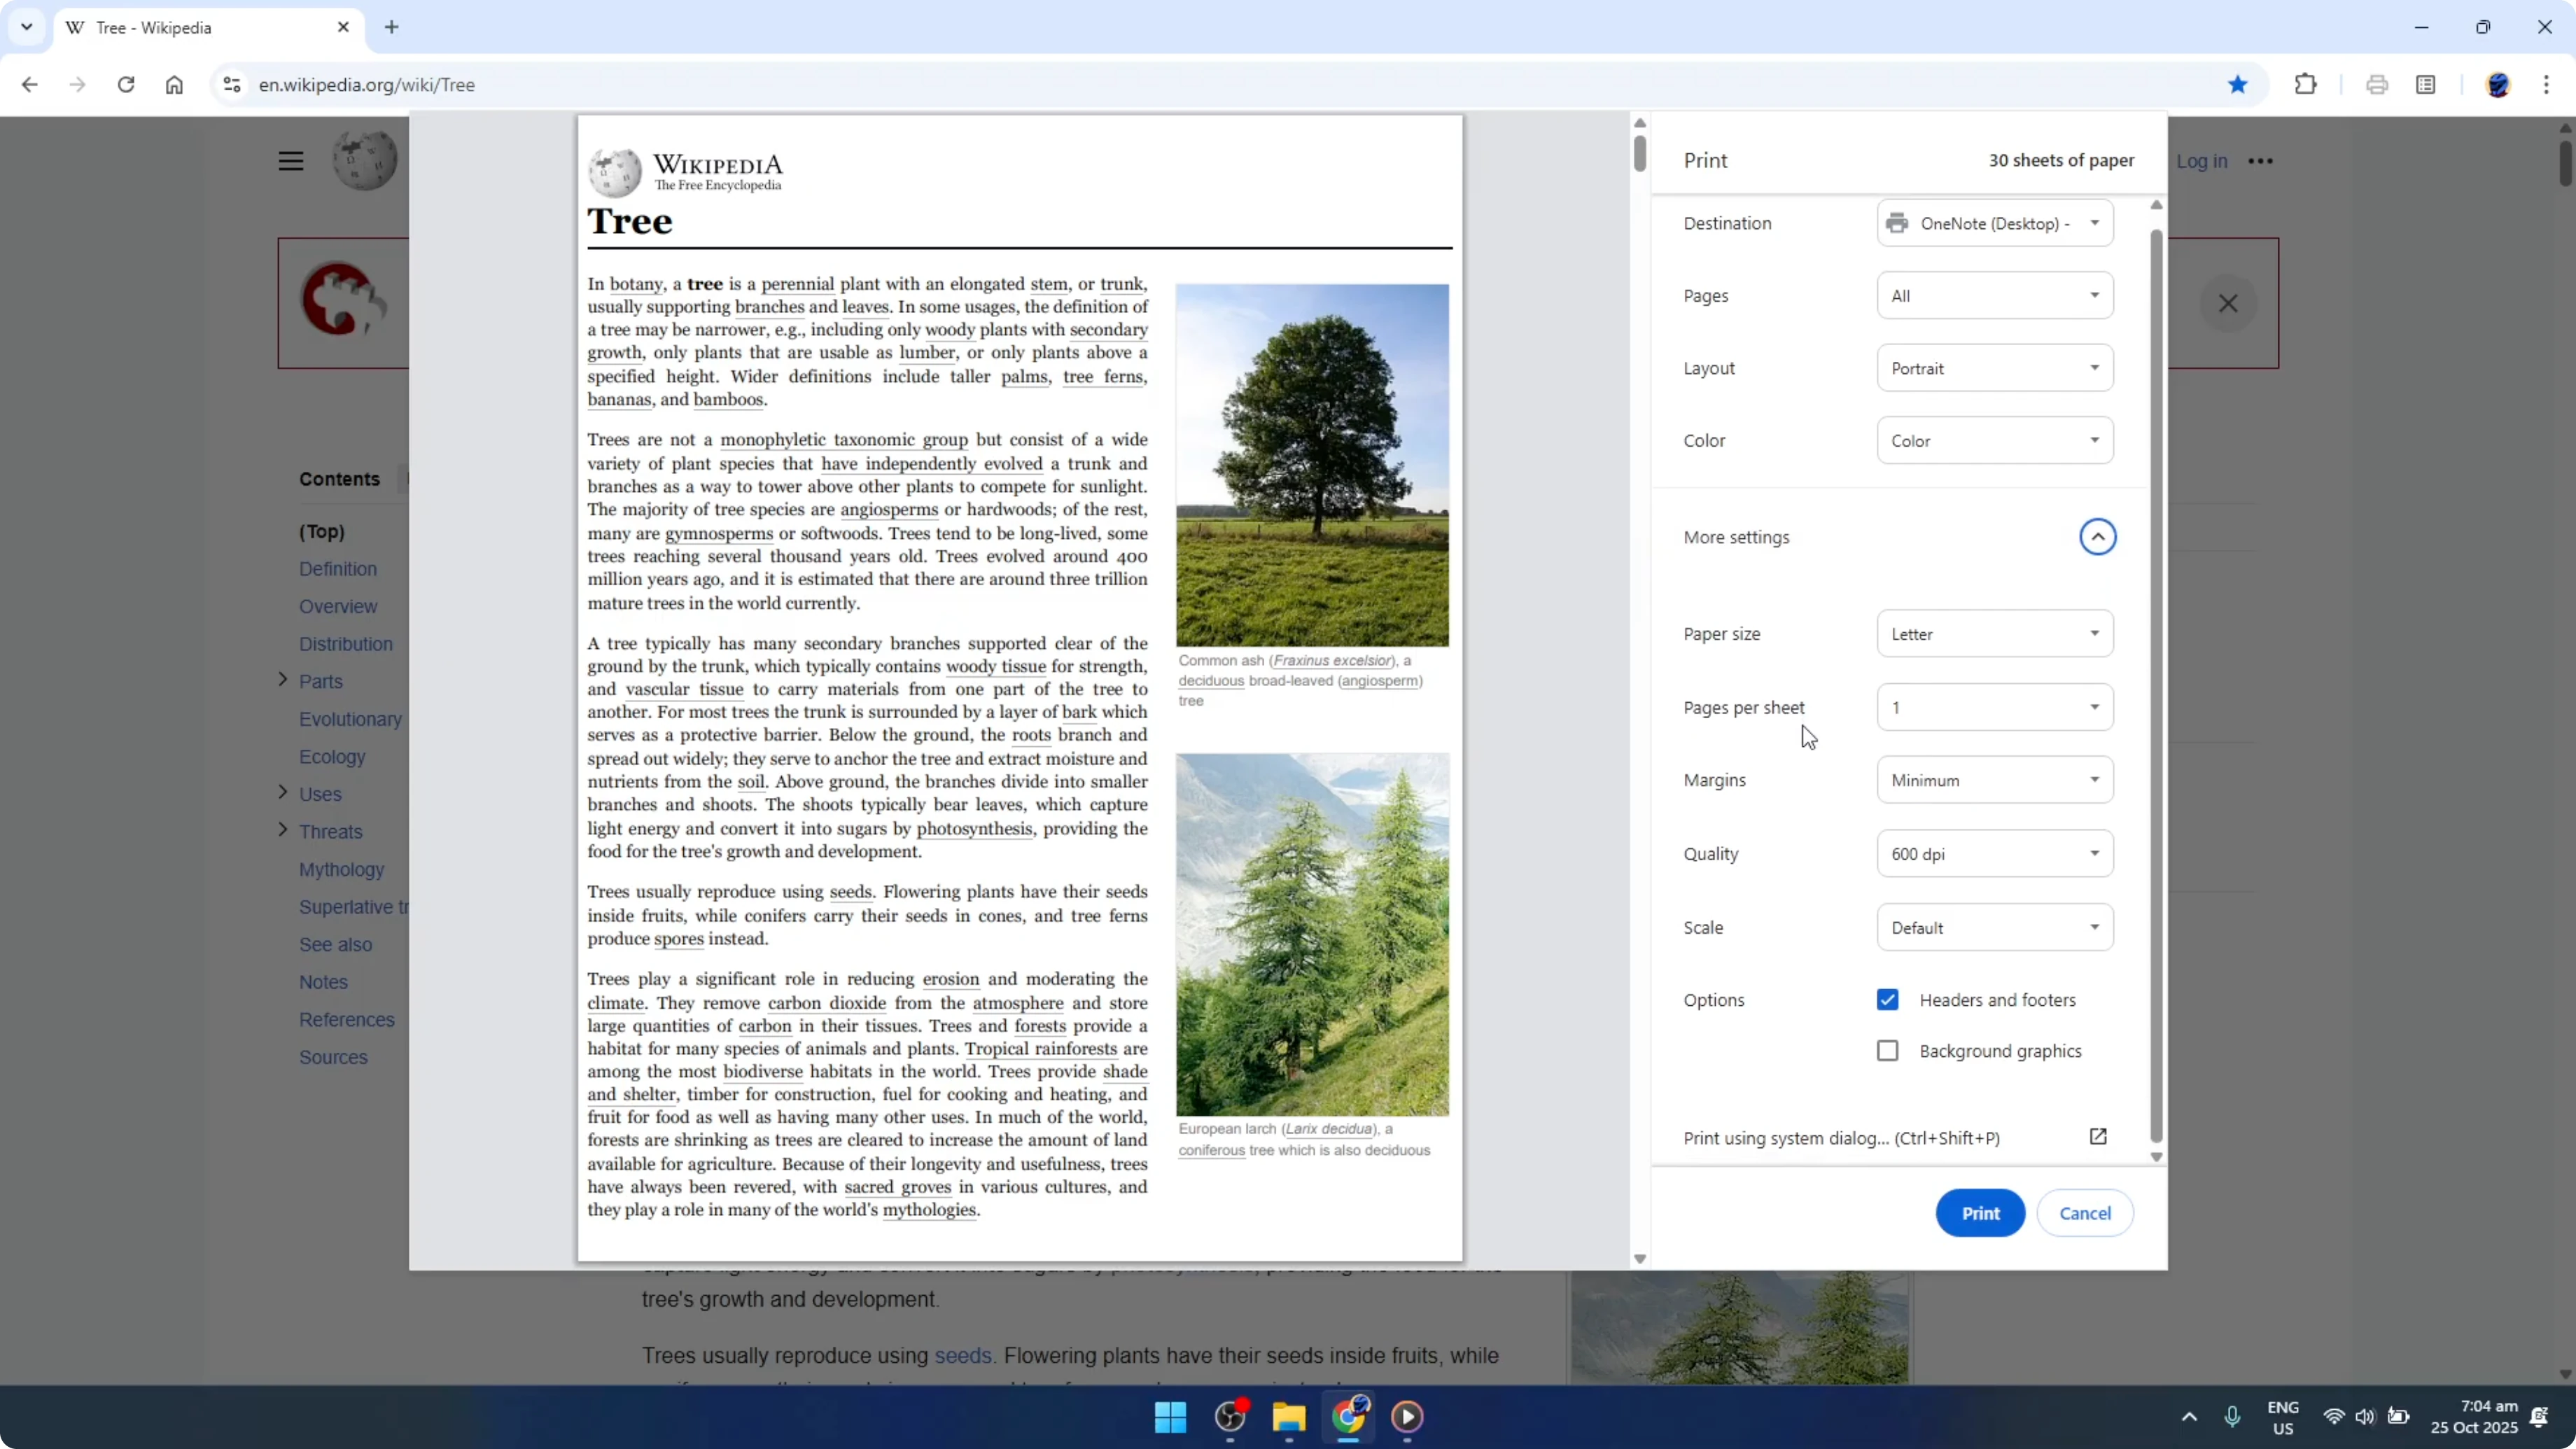This screenshot has width=2576, height=1449.
Task: Open the Definition contents link
Action: click(338, 569)
